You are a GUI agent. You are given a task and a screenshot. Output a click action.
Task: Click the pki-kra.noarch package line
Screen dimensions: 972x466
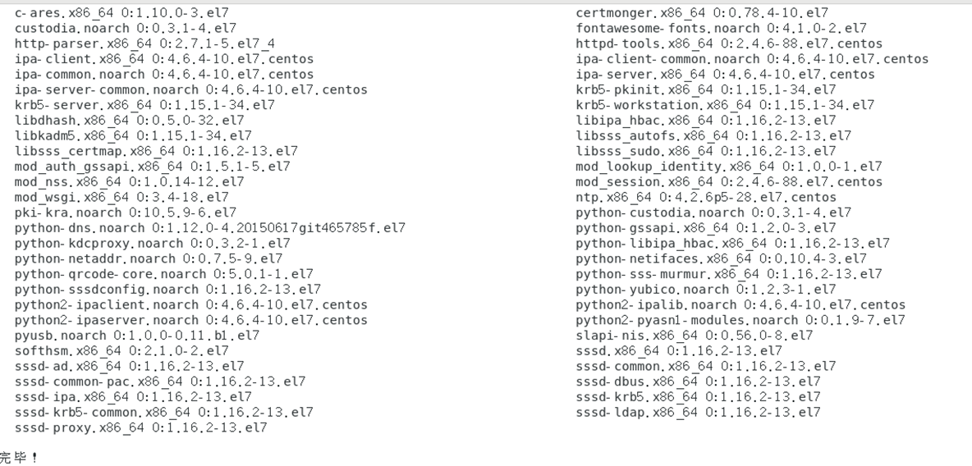(126, 213)
